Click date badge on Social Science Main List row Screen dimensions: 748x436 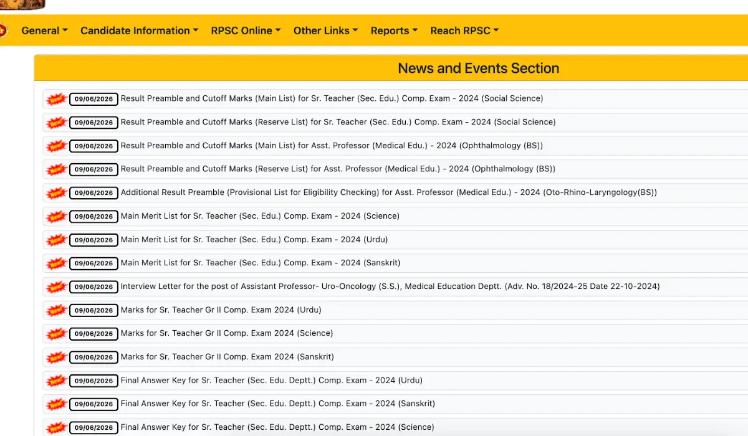click(93, 99)
